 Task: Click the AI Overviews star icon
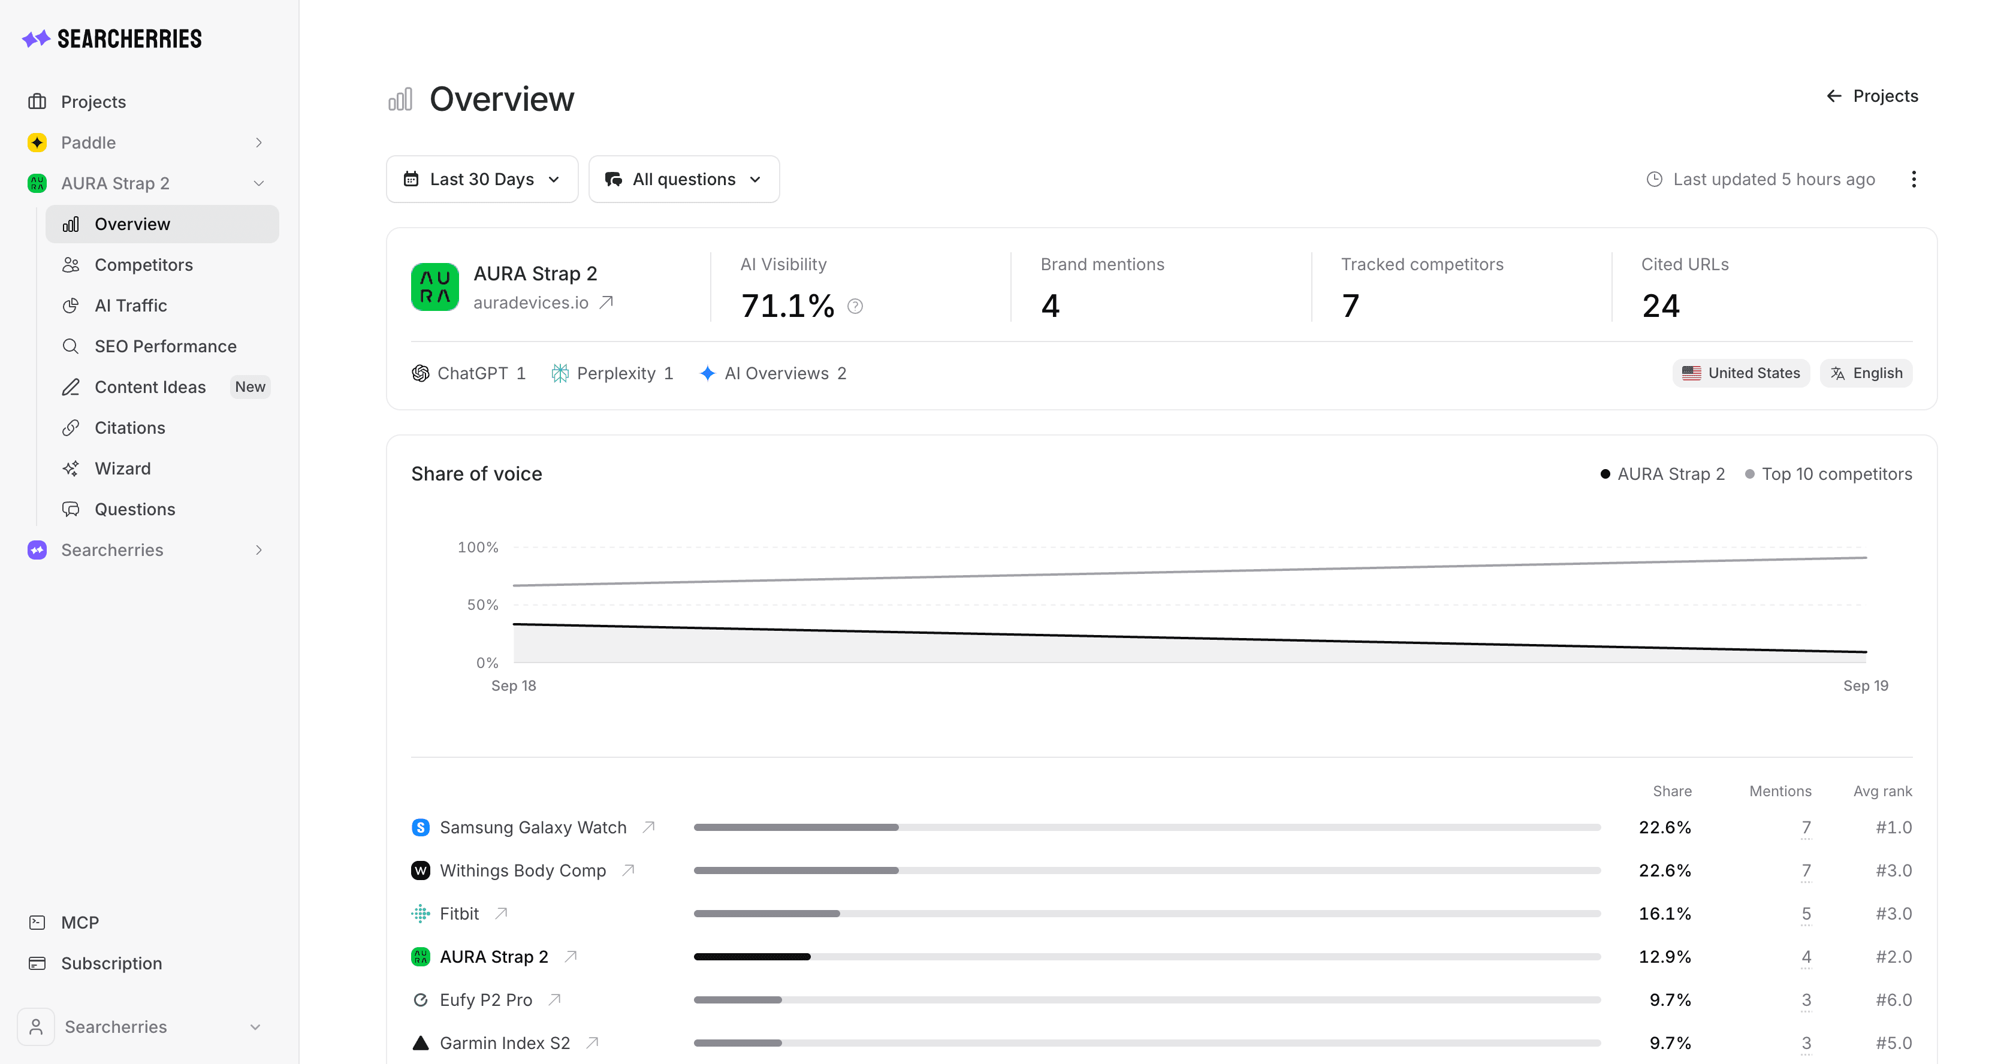(707, 373)
